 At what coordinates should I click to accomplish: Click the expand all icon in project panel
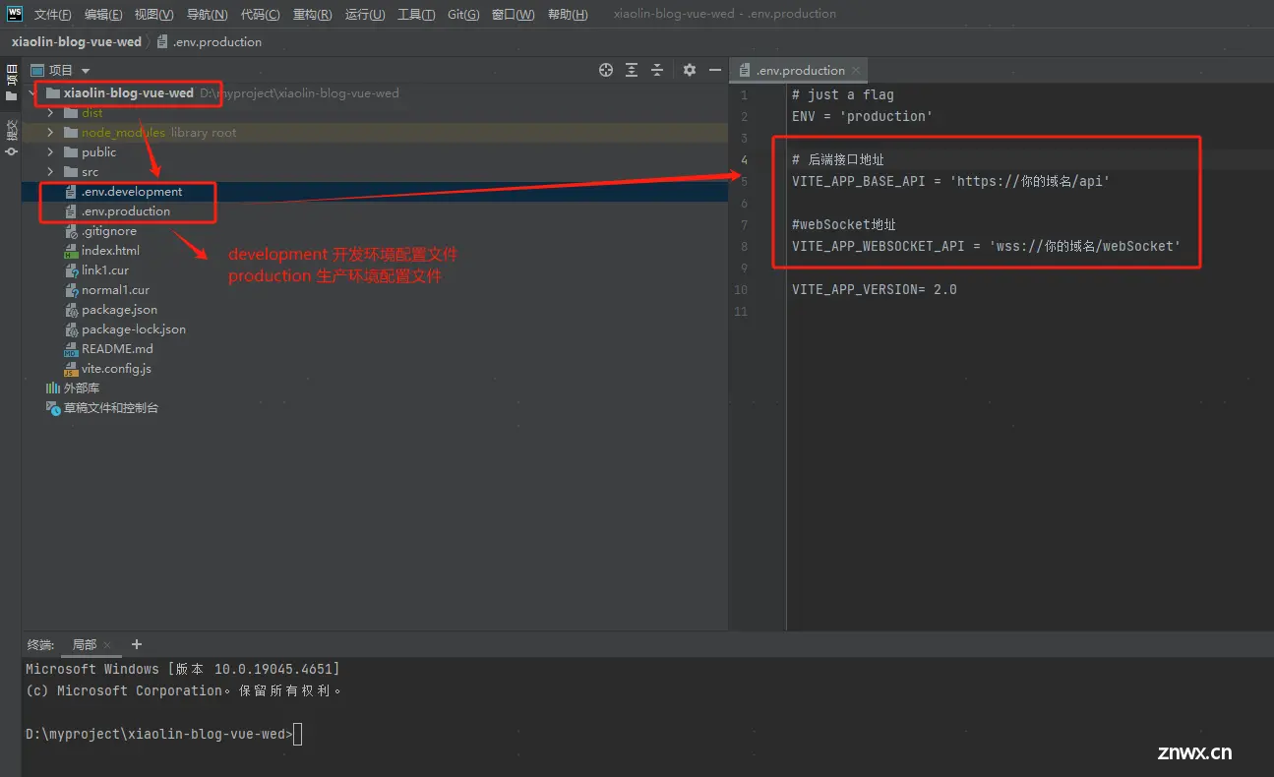coord(632,70)
